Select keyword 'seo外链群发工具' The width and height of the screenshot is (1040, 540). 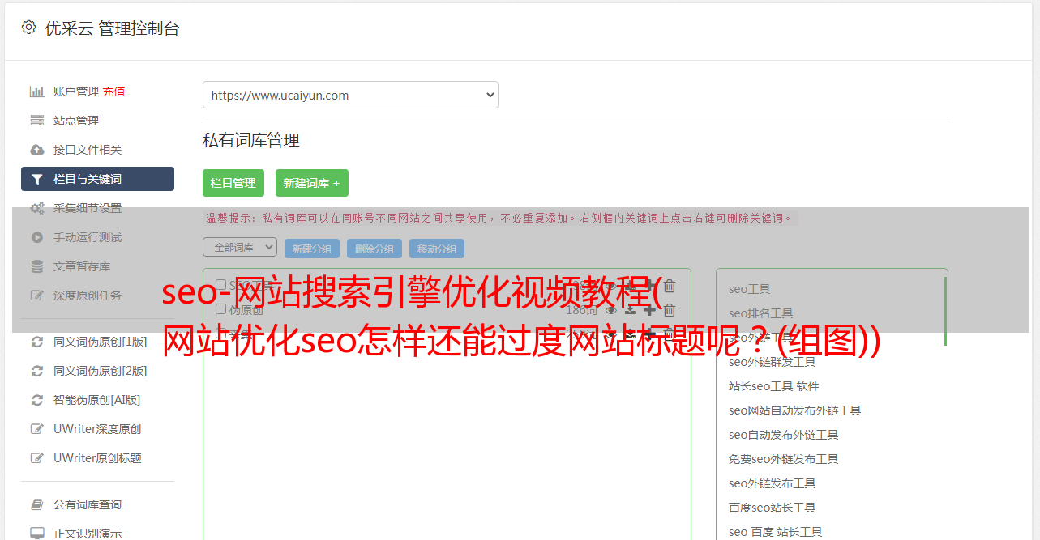tap(773, 362)
